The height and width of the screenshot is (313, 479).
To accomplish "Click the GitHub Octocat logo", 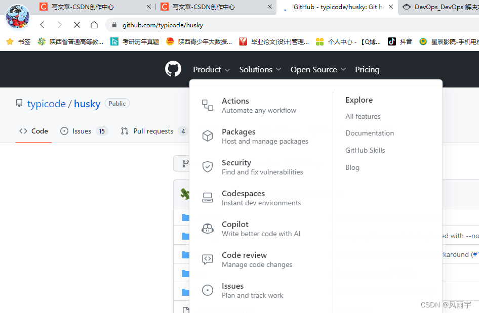I will [x=173, y=69].
